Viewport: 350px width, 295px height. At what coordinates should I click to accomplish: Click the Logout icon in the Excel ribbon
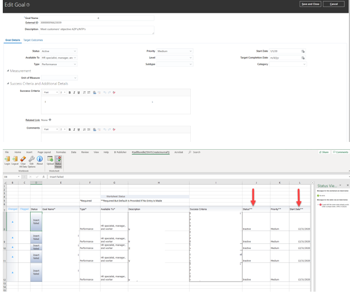pos(15,159)
